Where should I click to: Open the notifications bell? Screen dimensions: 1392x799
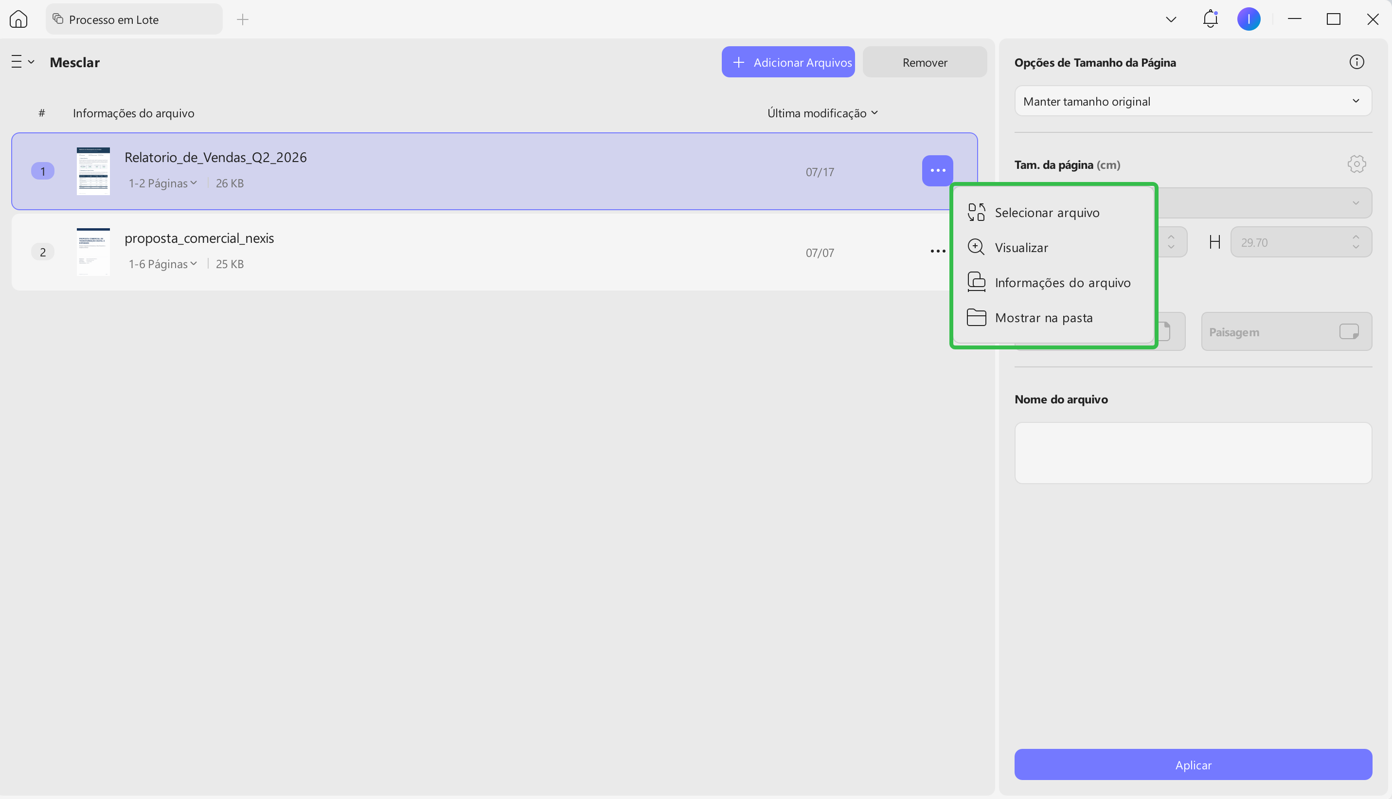1210,19
